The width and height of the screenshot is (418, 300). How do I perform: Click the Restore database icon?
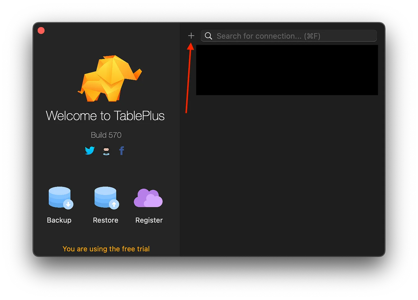pyautogui.click(x=106, y=198)
